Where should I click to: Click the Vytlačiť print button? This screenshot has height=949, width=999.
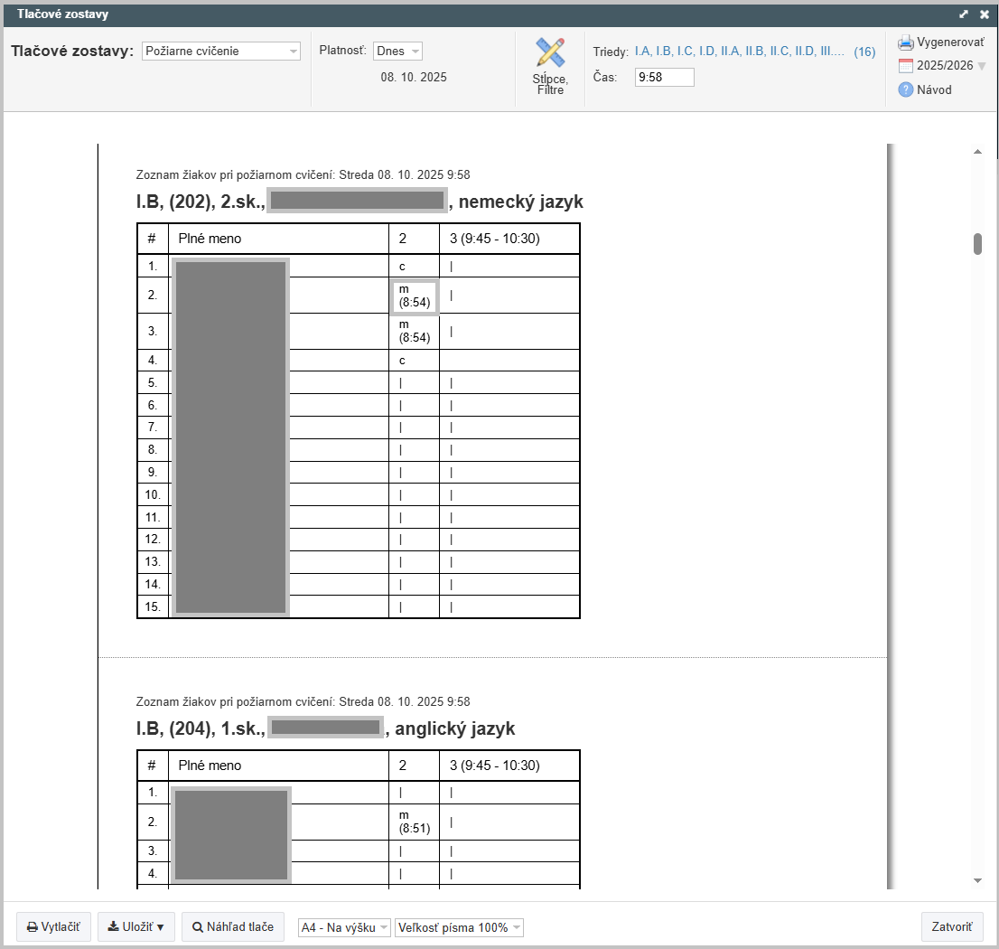click(53, 927)
